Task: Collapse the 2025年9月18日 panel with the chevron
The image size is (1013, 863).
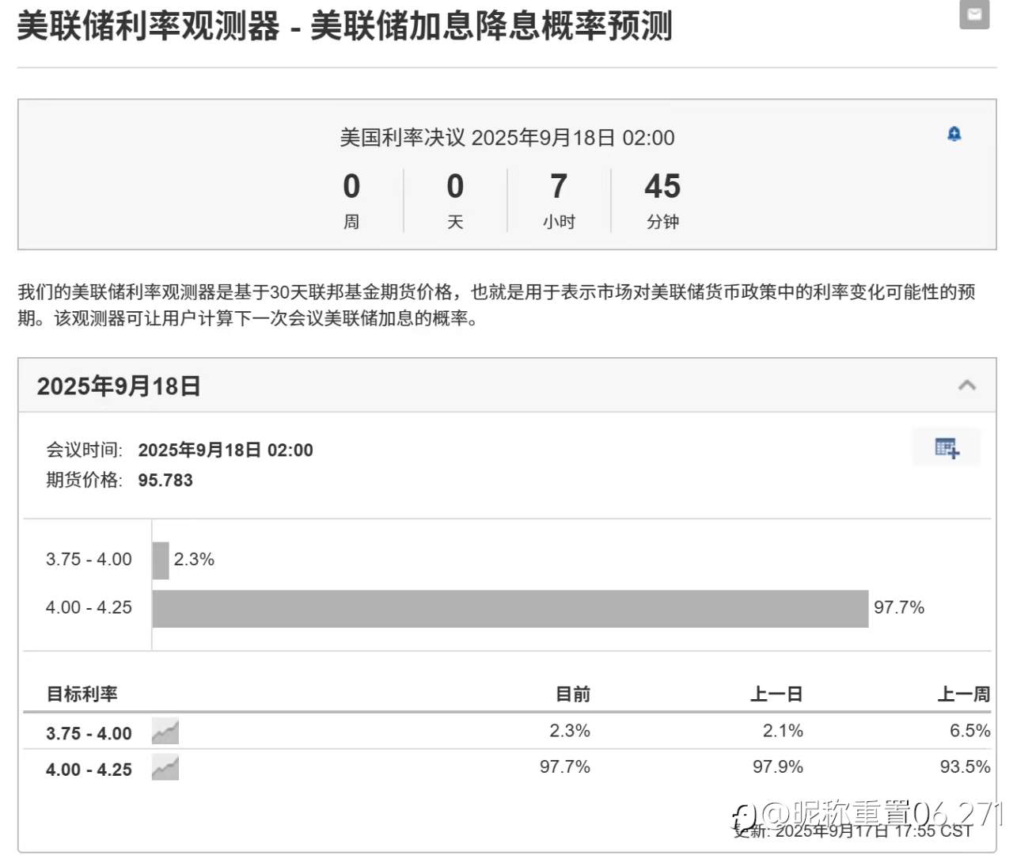Action: (966, 386)
